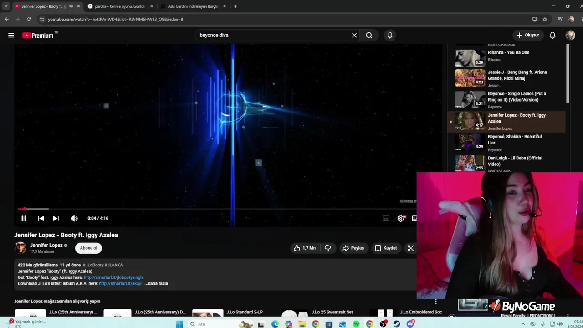583x328 pixels.
Task: Click the browser address bar URL
Action: 116,19
